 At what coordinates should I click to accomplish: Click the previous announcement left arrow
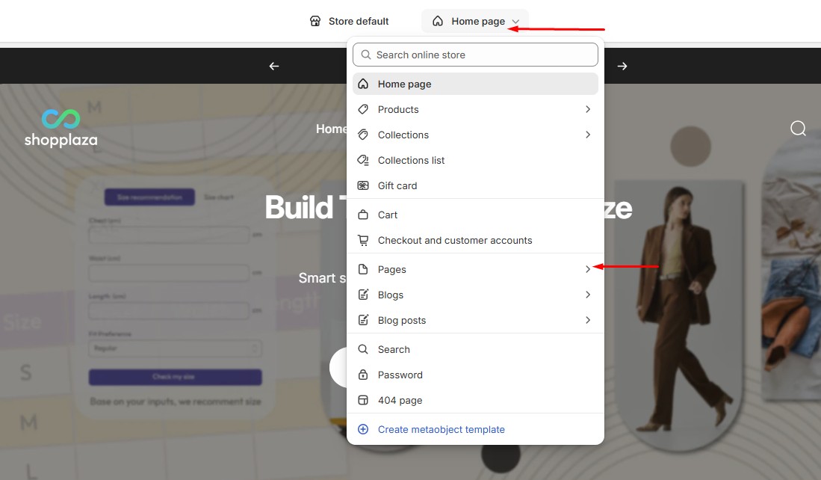274,66
